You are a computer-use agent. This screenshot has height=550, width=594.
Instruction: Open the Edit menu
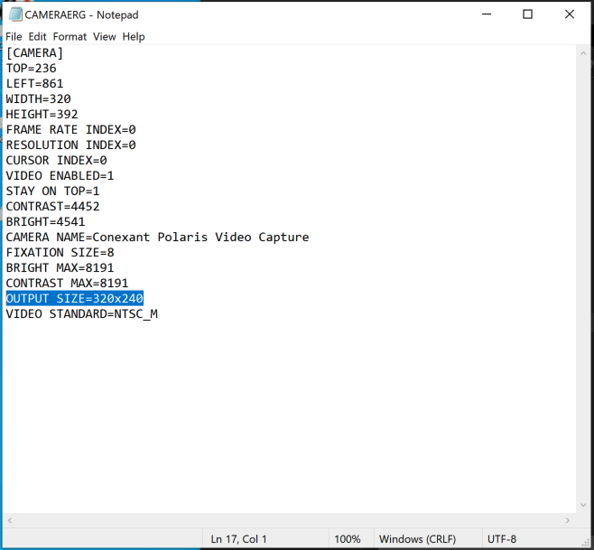click(x=38, y=37)
